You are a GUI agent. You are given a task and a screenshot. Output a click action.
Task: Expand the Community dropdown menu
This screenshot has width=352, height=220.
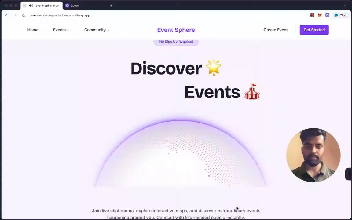97,30
